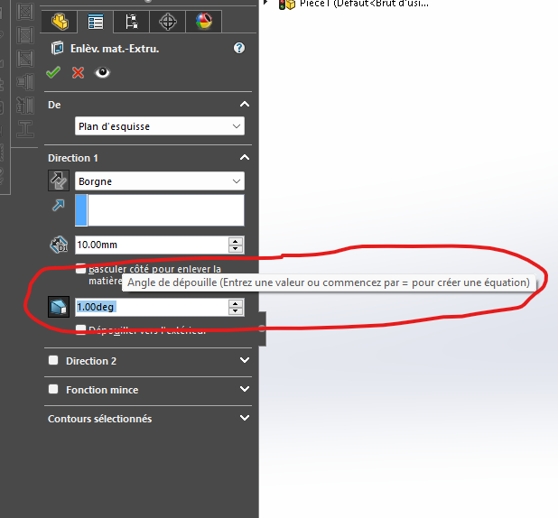Open the DisplayManager color ball tab

tap(203, 21)
